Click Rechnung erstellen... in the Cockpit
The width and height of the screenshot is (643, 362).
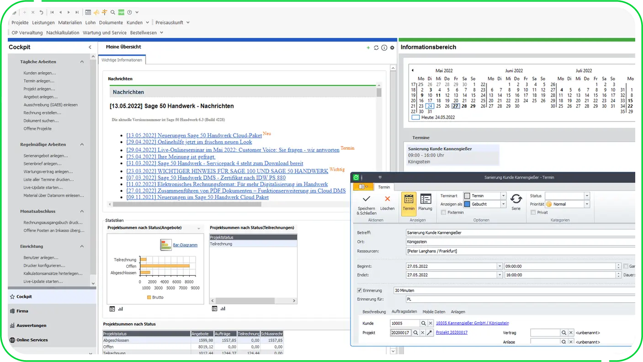(x=42, y=113)
